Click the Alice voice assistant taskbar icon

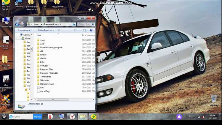(179, 117)
